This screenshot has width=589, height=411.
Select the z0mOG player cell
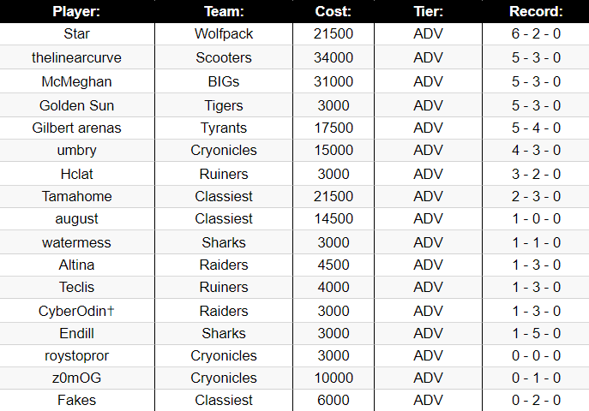pyautogui.click(x=77, y=378)
